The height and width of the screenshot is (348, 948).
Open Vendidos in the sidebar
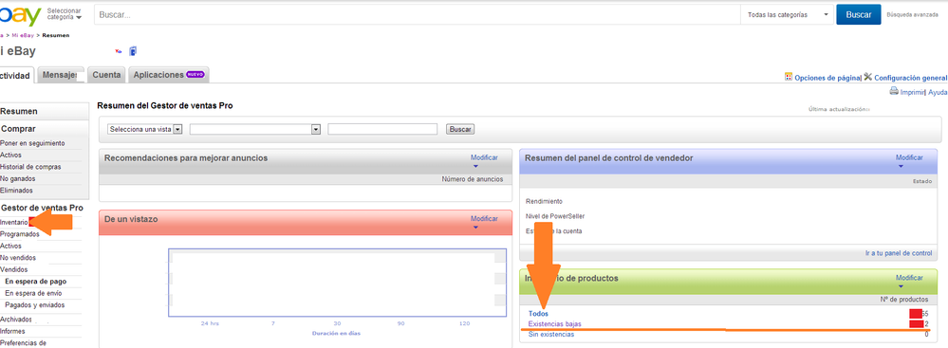click(x=14, y=269)
